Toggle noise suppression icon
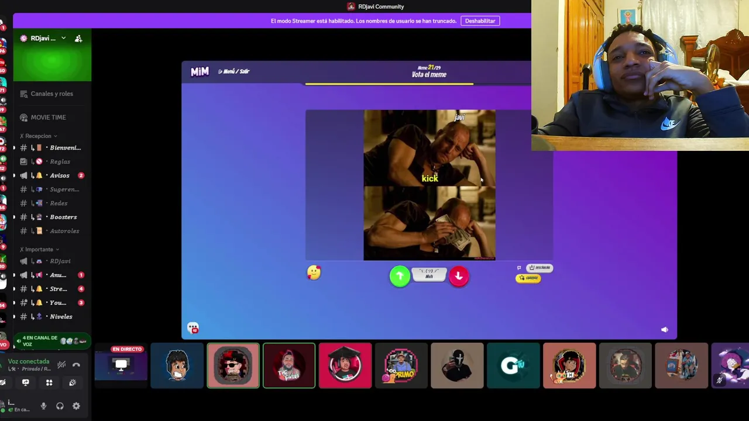749x421 pixels. pyautogui.click(x=61, y=365)
